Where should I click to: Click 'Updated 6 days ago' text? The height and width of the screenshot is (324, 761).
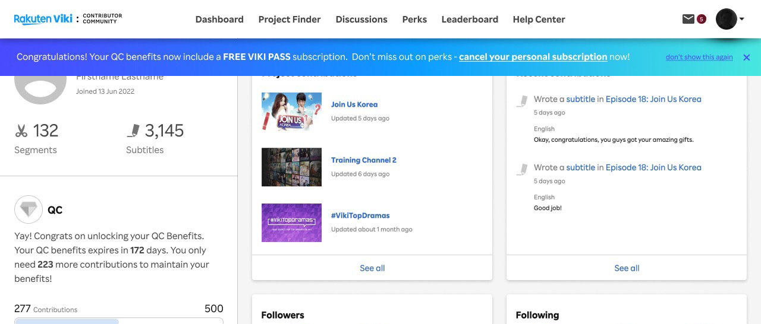[x=360, y=174]
